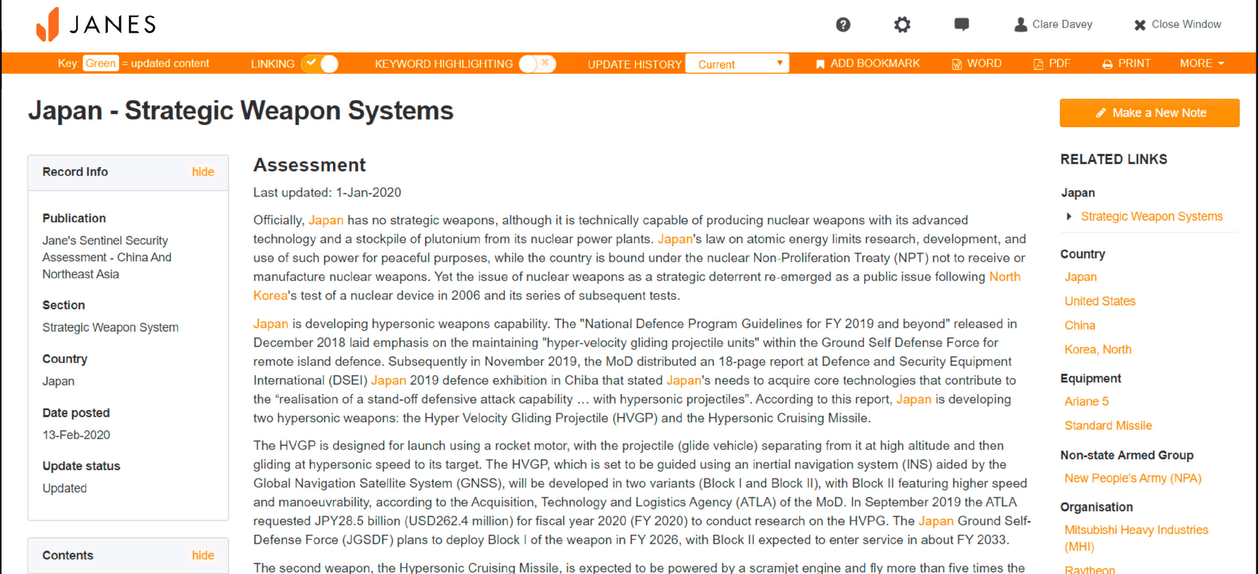This screenshot has height=574, width=1258.
Task: Export as PDF
Action: [1052, 63]
